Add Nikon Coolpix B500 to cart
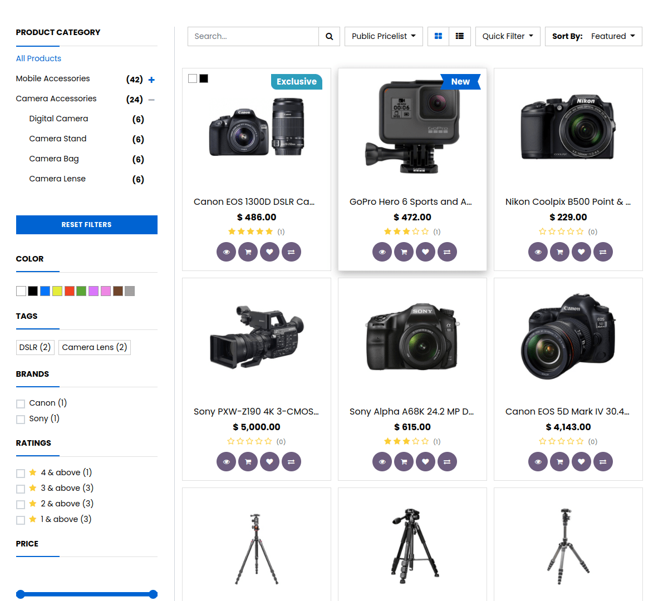 tap(559, 252)
